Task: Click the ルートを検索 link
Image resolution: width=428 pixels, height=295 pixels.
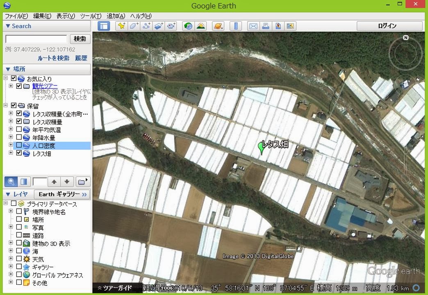Action: coord(53,58)
